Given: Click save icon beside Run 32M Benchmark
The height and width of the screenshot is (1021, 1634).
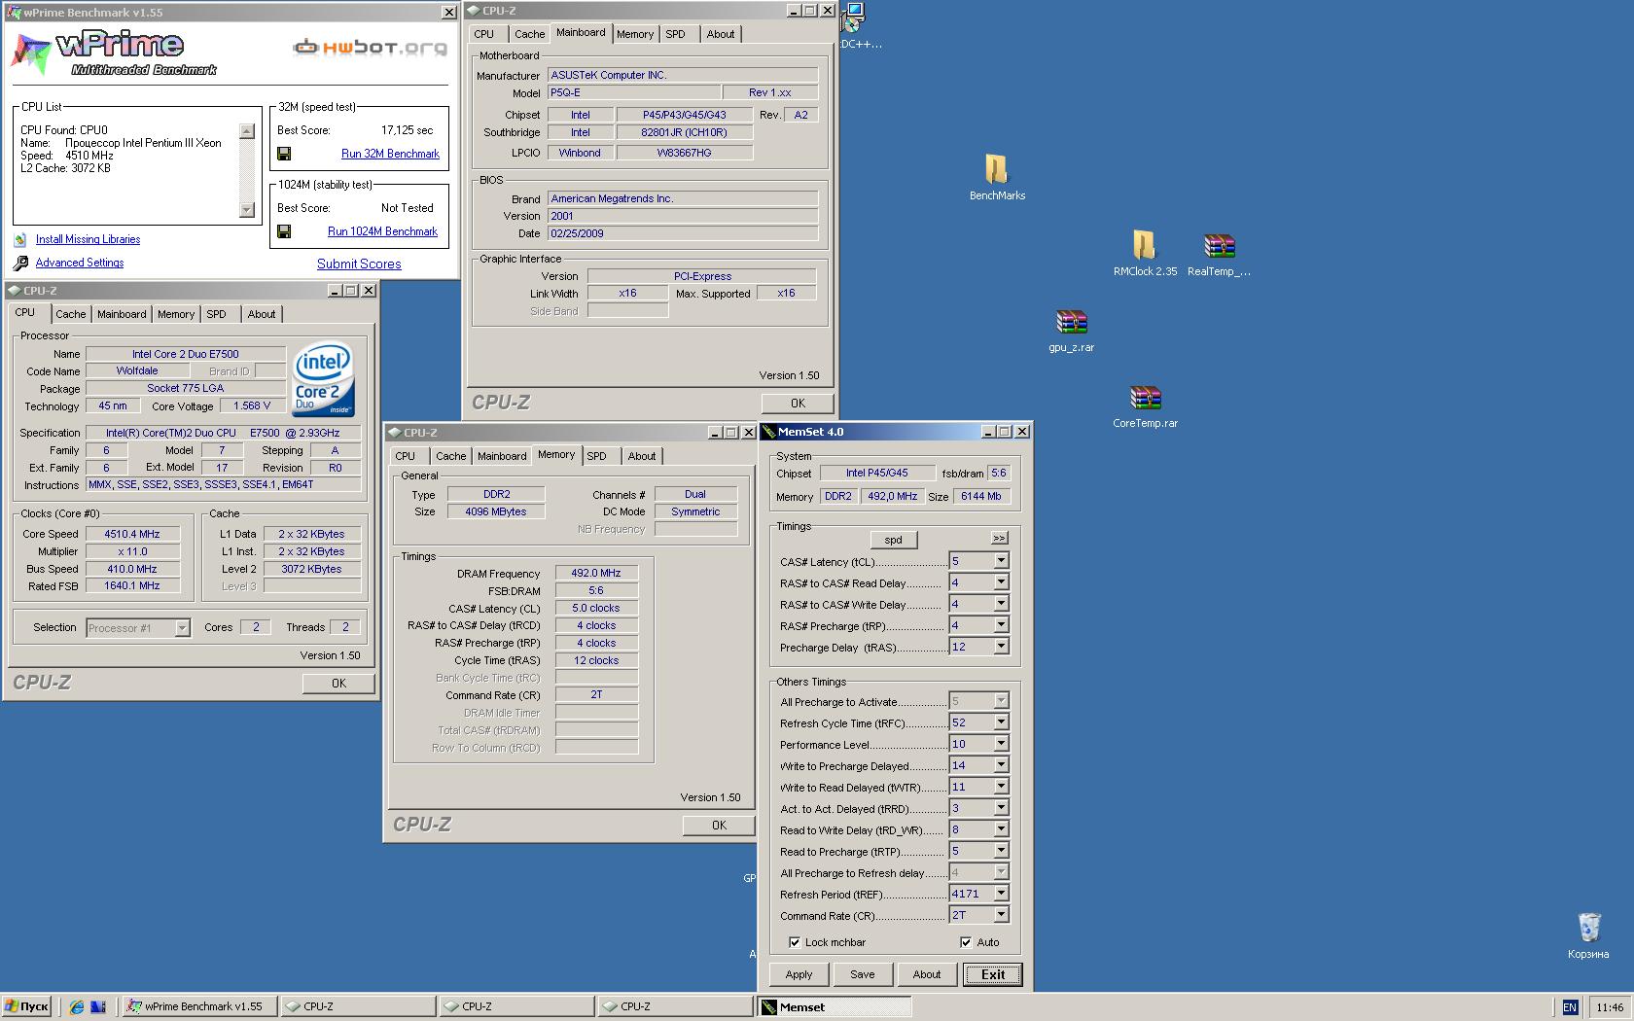Looking at the screenshot, I should point(284,154).
